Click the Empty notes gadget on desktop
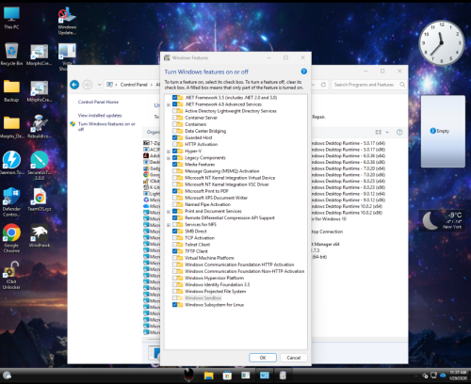 click(443, 132)
